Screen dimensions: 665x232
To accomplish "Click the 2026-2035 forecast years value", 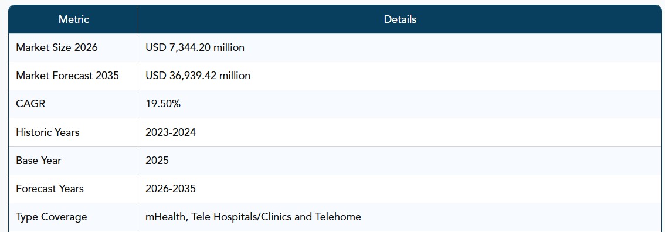I will pyautogui.click(x=171, y=189).
